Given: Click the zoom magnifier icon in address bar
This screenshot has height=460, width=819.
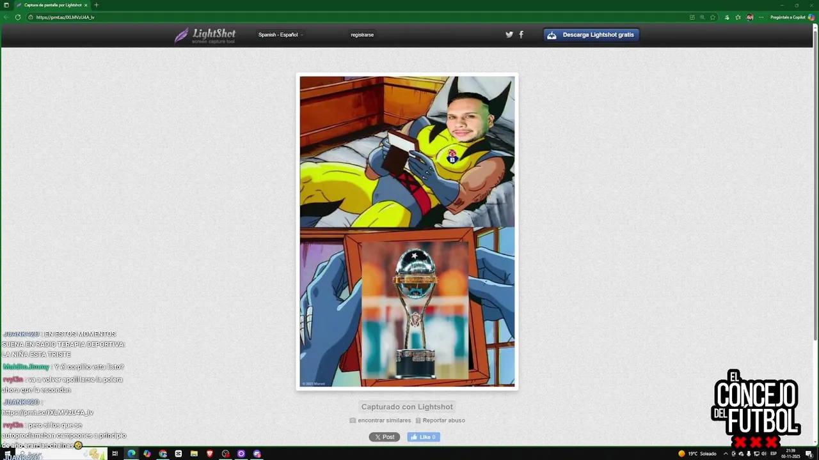Looking at the screenshot, I should point(702,17).
